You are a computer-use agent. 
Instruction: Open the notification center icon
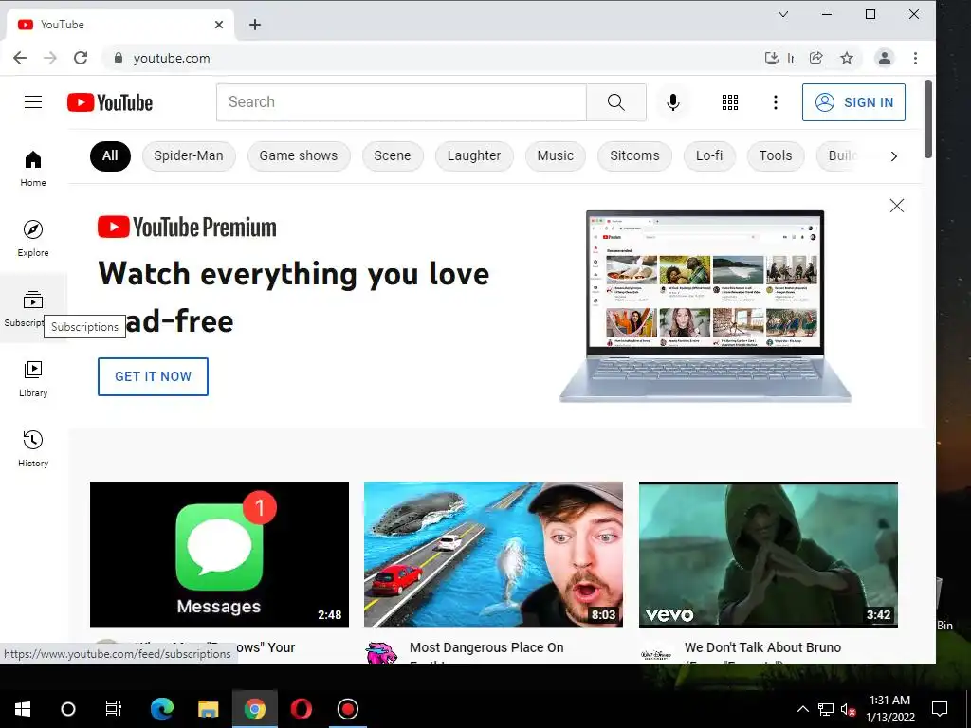(x=940, y=709)
